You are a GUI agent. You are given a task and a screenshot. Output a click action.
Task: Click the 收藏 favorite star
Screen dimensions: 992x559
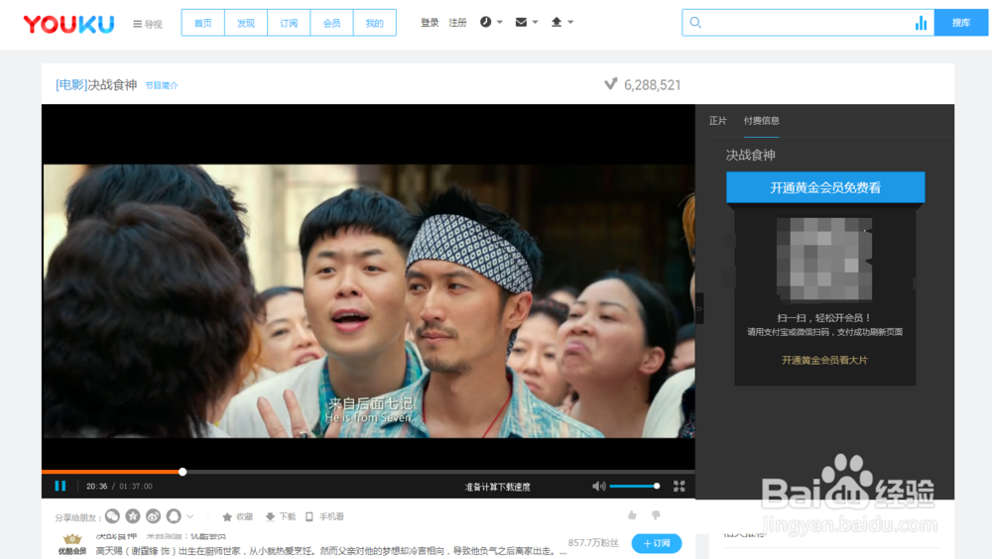tap(238, 516)
